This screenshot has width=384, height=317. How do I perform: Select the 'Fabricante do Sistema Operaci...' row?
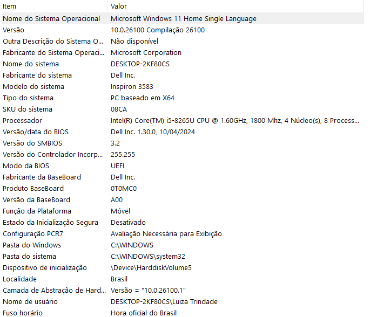[183, 52]
